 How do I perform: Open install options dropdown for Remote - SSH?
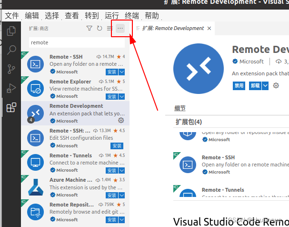[x=121, y=72]
